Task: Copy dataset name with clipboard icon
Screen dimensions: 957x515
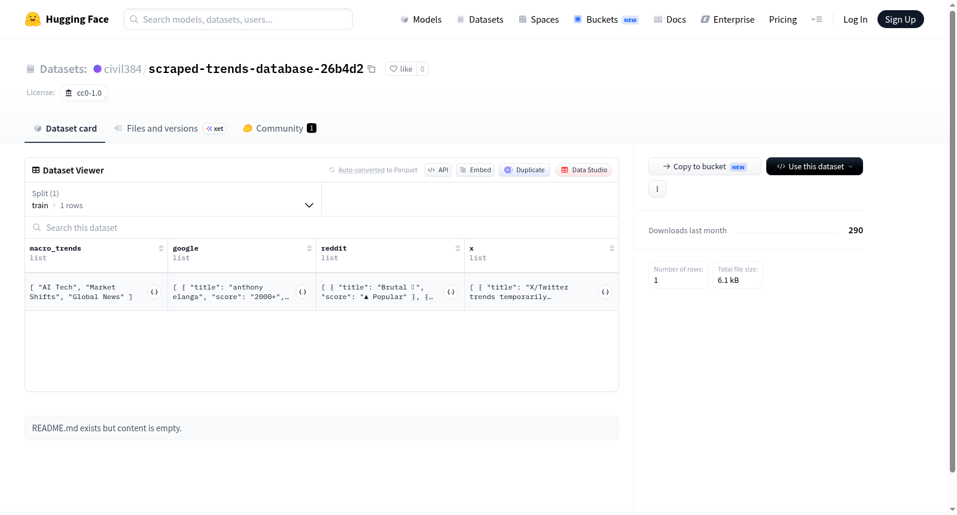Action: tap(371, 69)
